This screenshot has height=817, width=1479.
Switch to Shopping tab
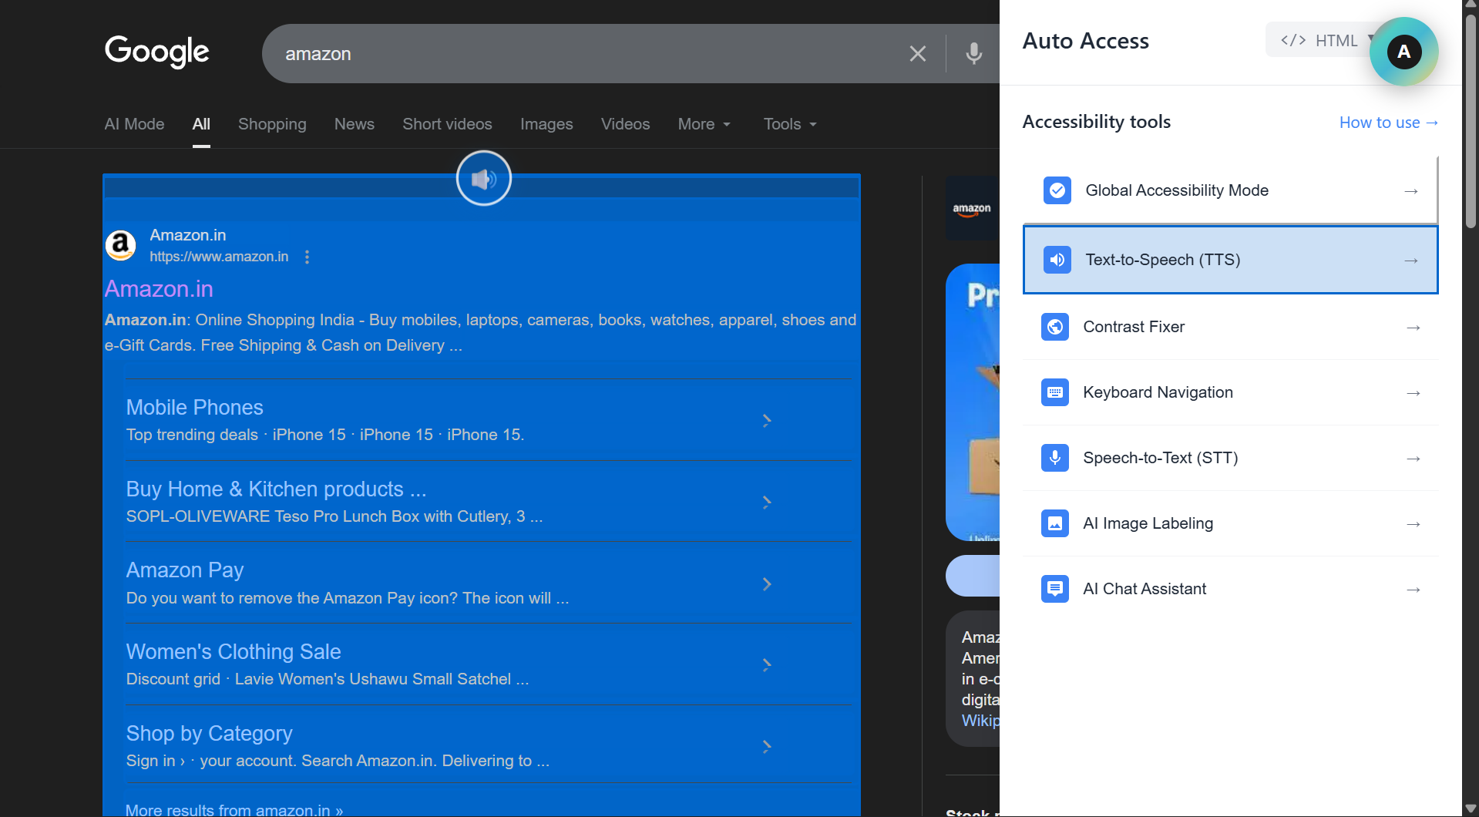pyautogui.click(x=272, y=124)
